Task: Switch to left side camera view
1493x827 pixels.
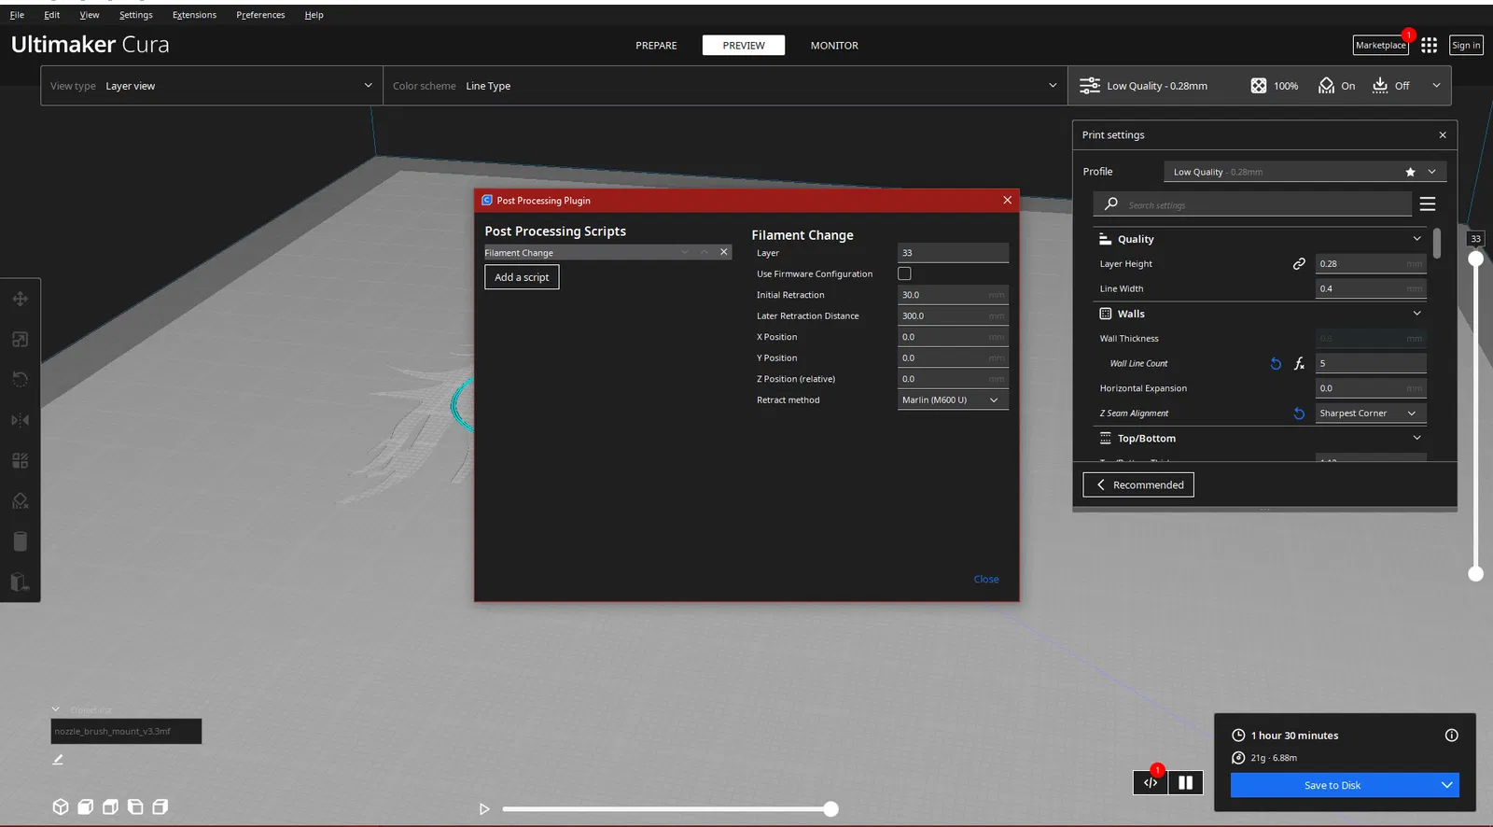Action: coord(135,806)
